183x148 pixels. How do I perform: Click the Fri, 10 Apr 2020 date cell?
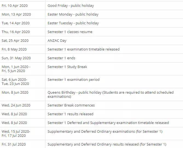pos(14,6)
